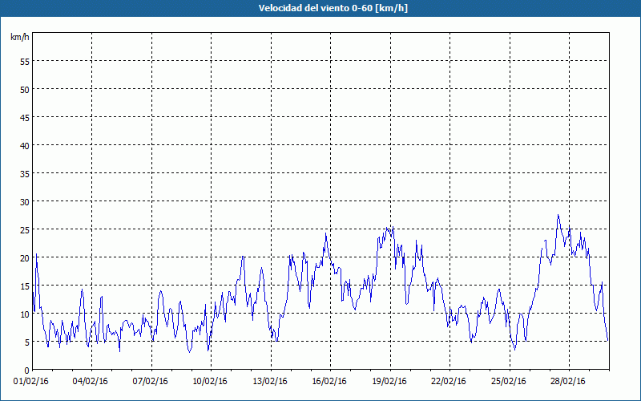Click the '30' y-axis value
This screenshot has width=641, height=401.
pyautogui.click(x=25, y=202)
